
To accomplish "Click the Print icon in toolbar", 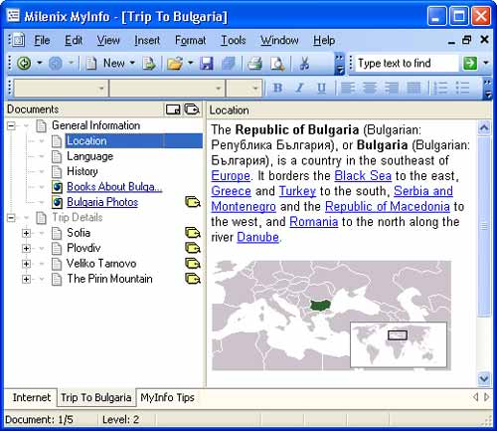I will click(x=254, y=63).
